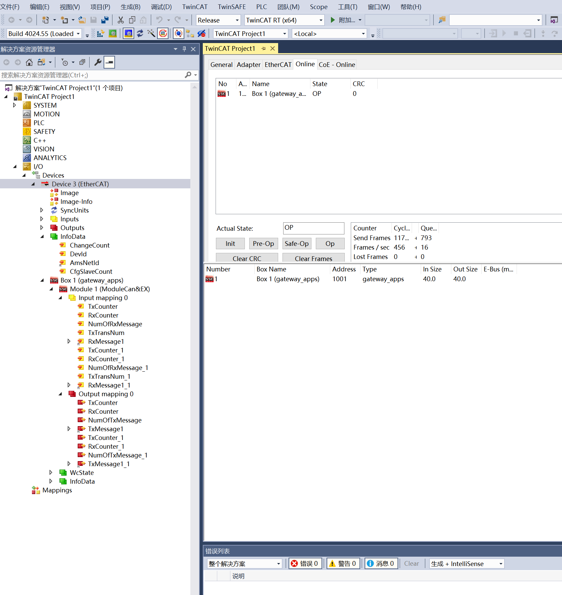The image size is (562, 595).
Task: Click the Clear Frames button
Action: tap(313, 258)
